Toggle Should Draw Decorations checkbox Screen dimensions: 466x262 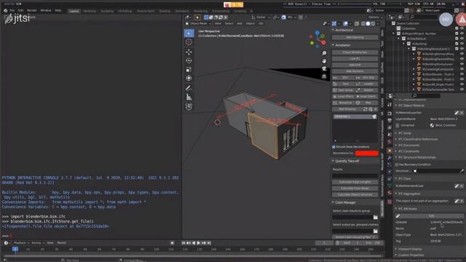333,147
